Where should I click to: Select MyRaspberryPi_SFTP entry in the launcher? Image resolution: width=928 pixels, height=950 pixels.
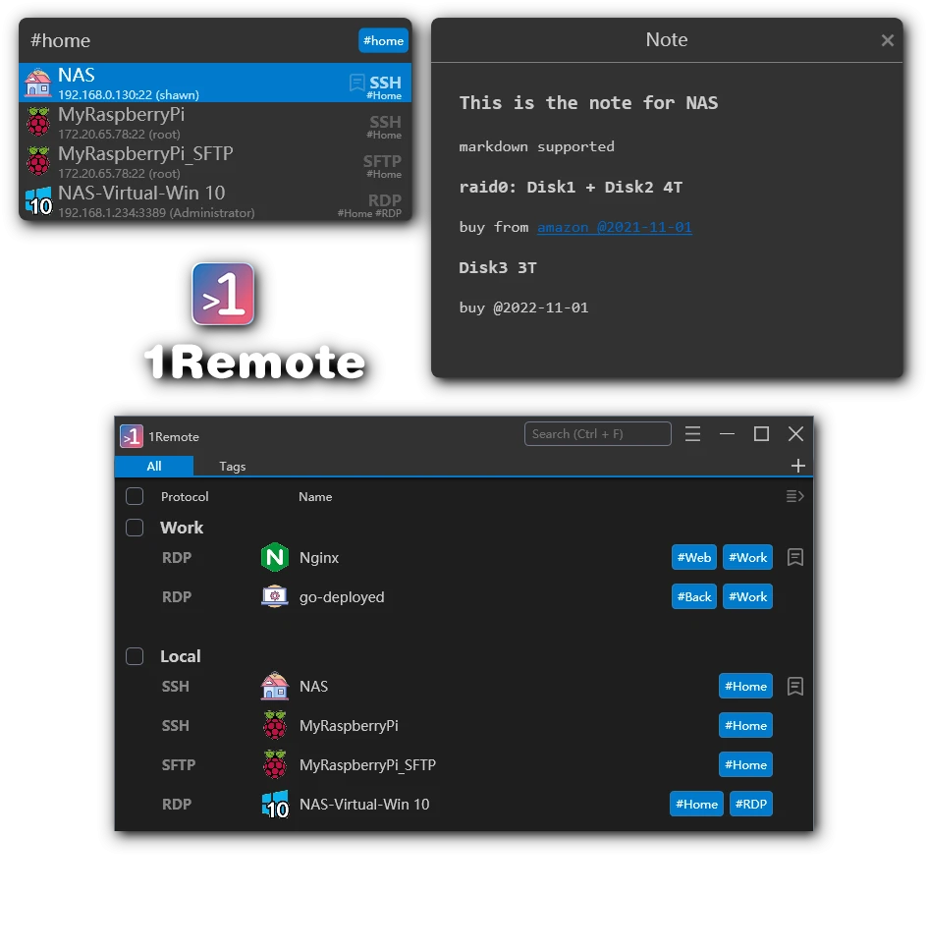pos(215,161)
